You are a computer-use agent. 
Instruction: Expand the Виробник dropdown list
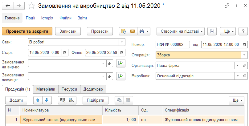point(238,76)
